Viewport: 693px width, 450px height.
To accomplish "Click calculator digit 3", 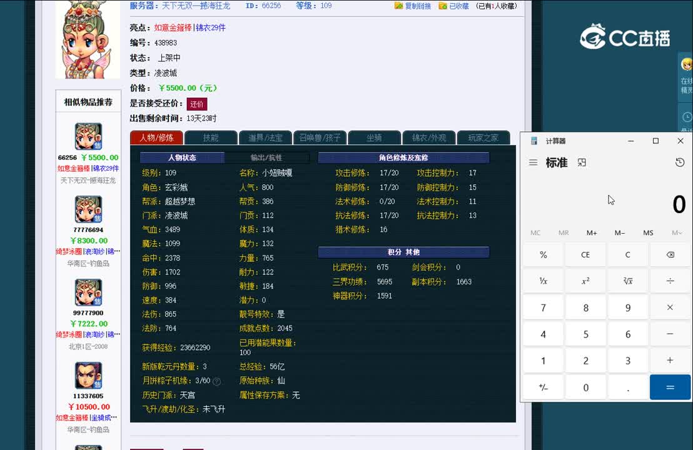I will tap(627, 361).
